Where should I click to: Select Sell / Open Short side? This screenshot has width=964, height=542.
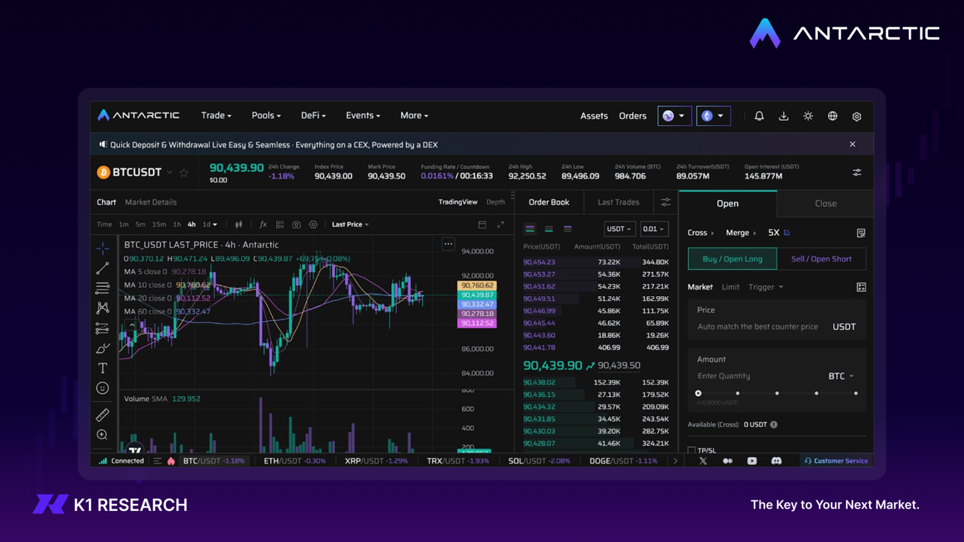(821, 259)
